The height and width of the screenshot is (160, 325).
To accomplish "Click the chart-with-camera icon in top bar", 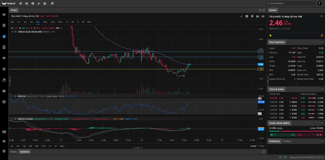I will point(45,3).
